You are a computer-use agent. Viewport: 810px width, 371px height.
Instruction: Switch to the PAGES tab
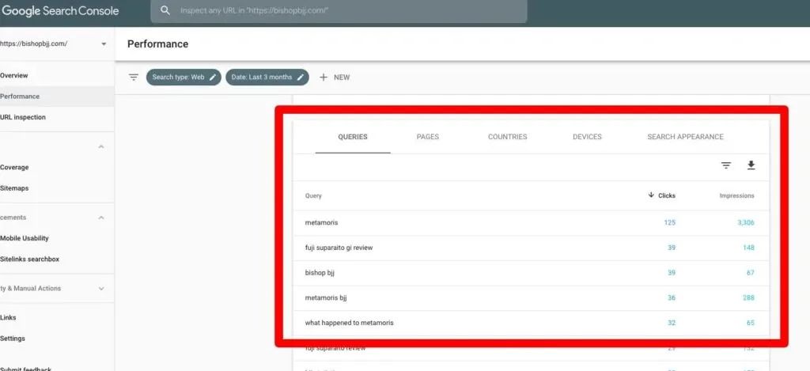[x=428, y=137]
